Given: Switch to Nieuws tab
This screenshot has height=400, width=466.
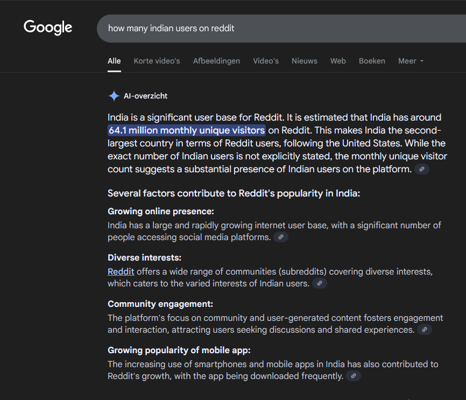Looking at the screenshot, I should coord(305,61).
